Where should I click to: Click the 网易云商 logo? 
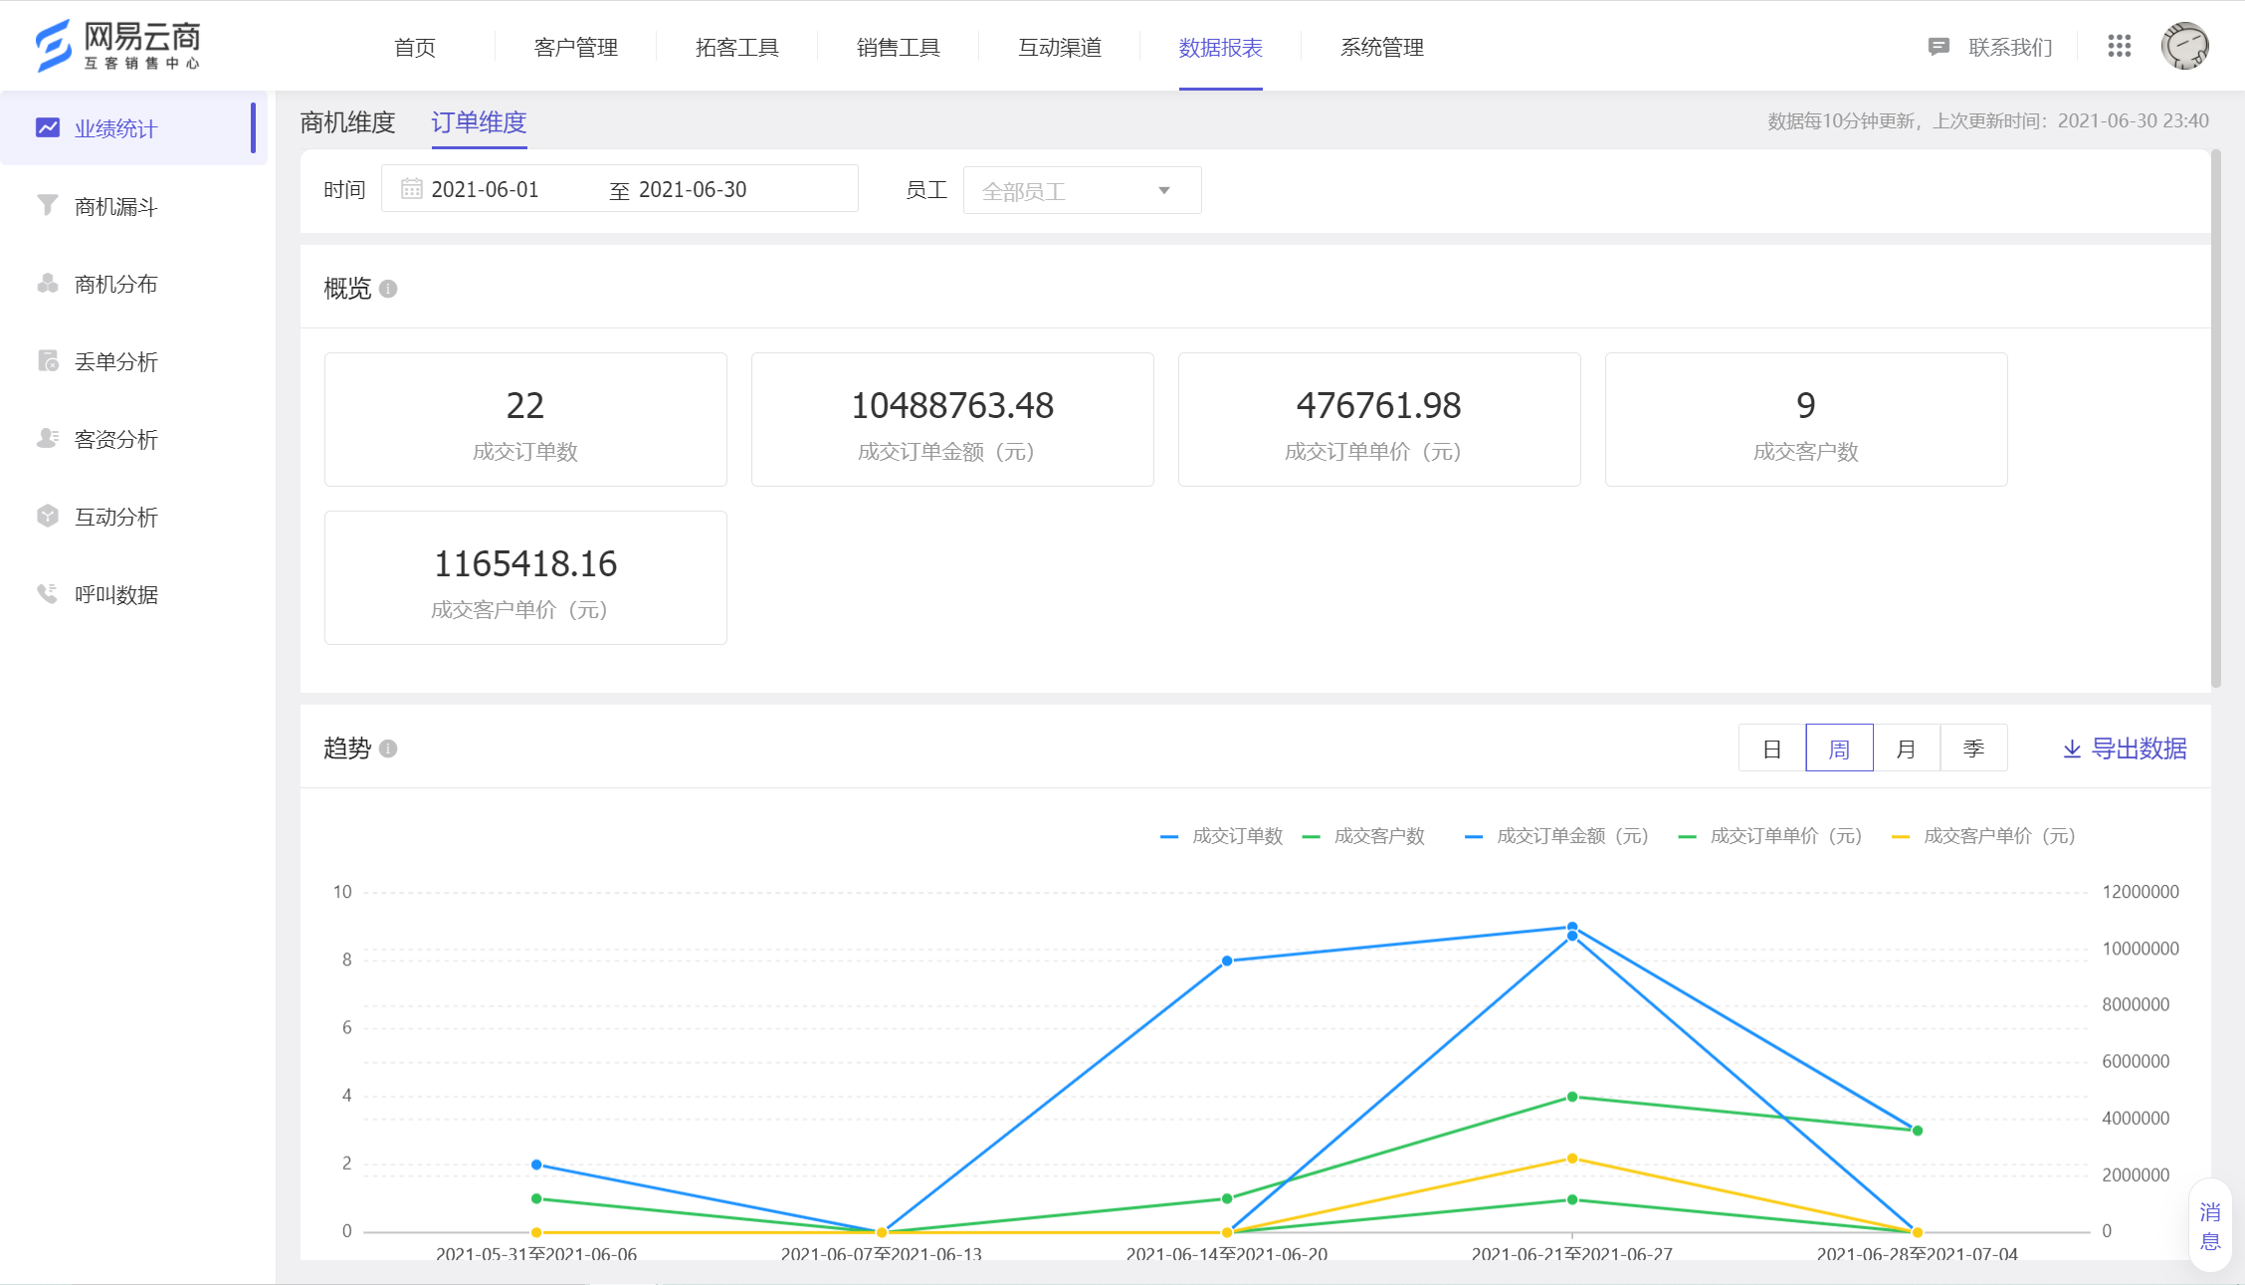pyautogui.click(x=117, y=46)
